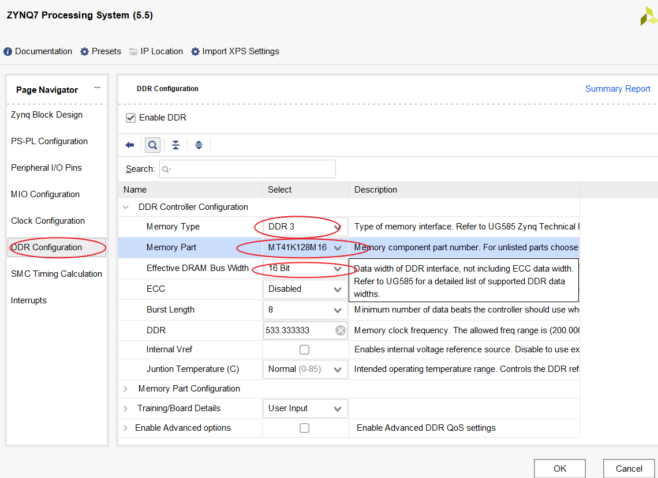Collapse DDR Controller Configuration section
The image size is (658, 478).
click(x=125, y=207)
